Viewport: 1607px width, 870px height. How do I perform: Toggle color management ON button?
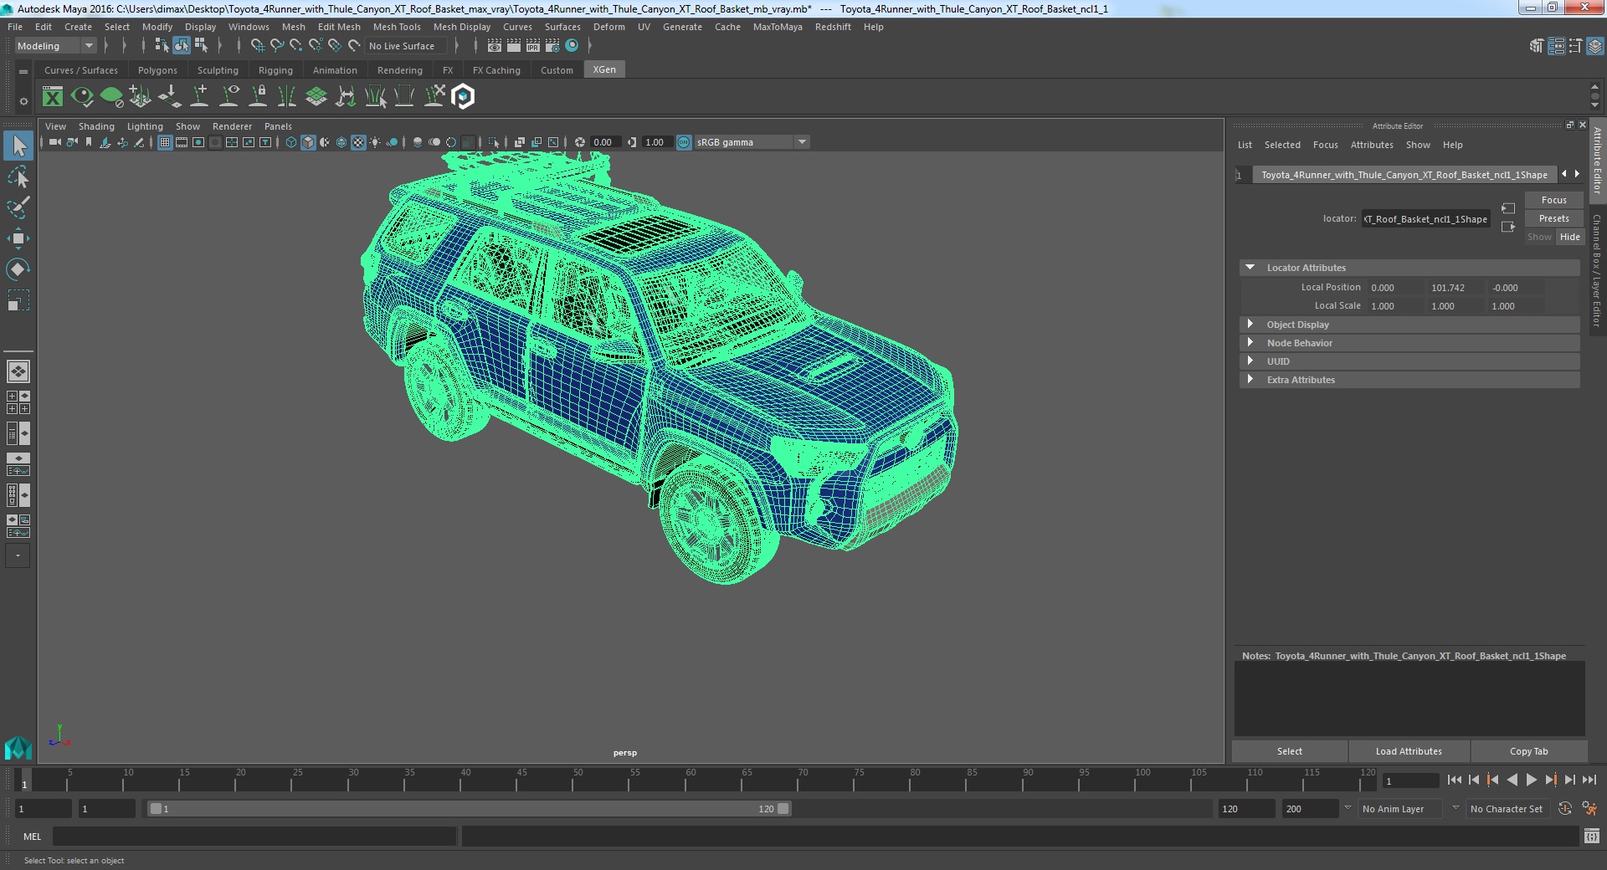pos(684,142)
